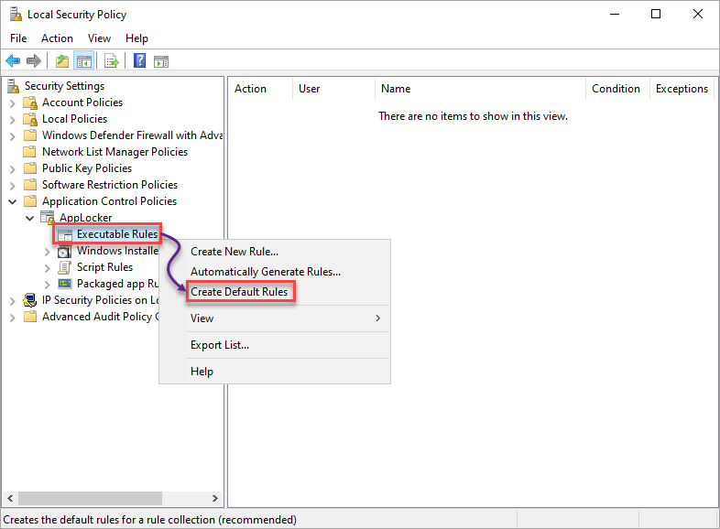Click the Software Restriction Policies folder icon

click(x=30, y=185)
